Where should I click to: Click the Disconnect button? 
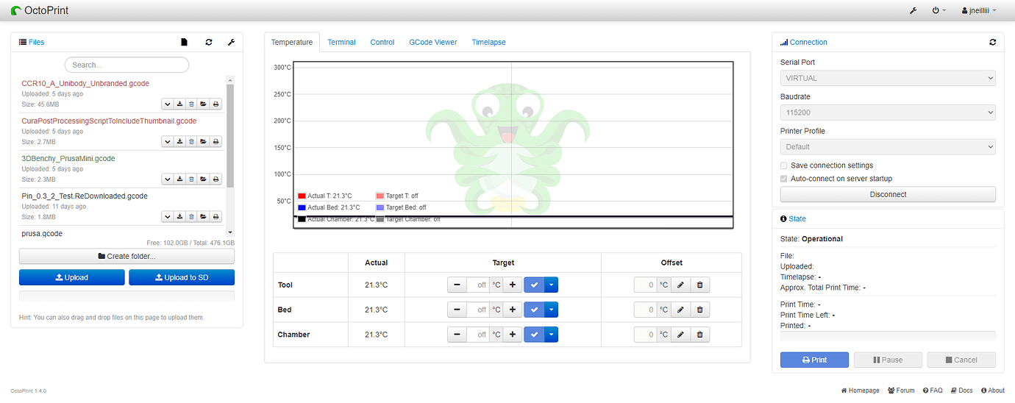click(888, 195)
